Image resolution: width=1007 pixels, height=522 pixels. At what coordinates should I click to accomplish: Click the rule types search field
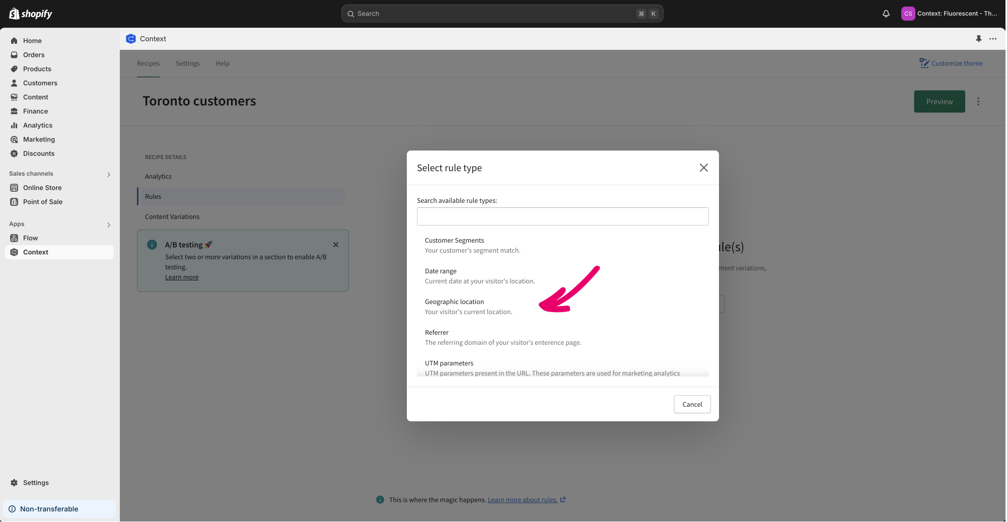tap(562, 216)
